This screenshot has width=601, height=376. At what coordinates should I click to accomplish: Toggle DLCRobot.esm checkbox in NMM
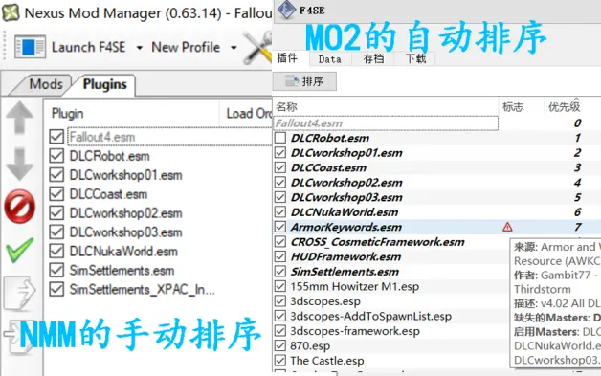[56, 156]
